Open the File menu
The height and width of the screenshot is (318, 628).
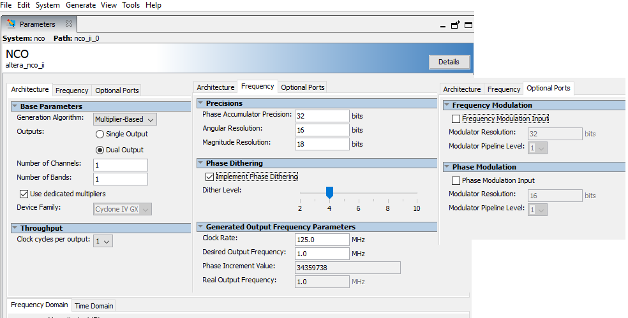pos(6,5)
